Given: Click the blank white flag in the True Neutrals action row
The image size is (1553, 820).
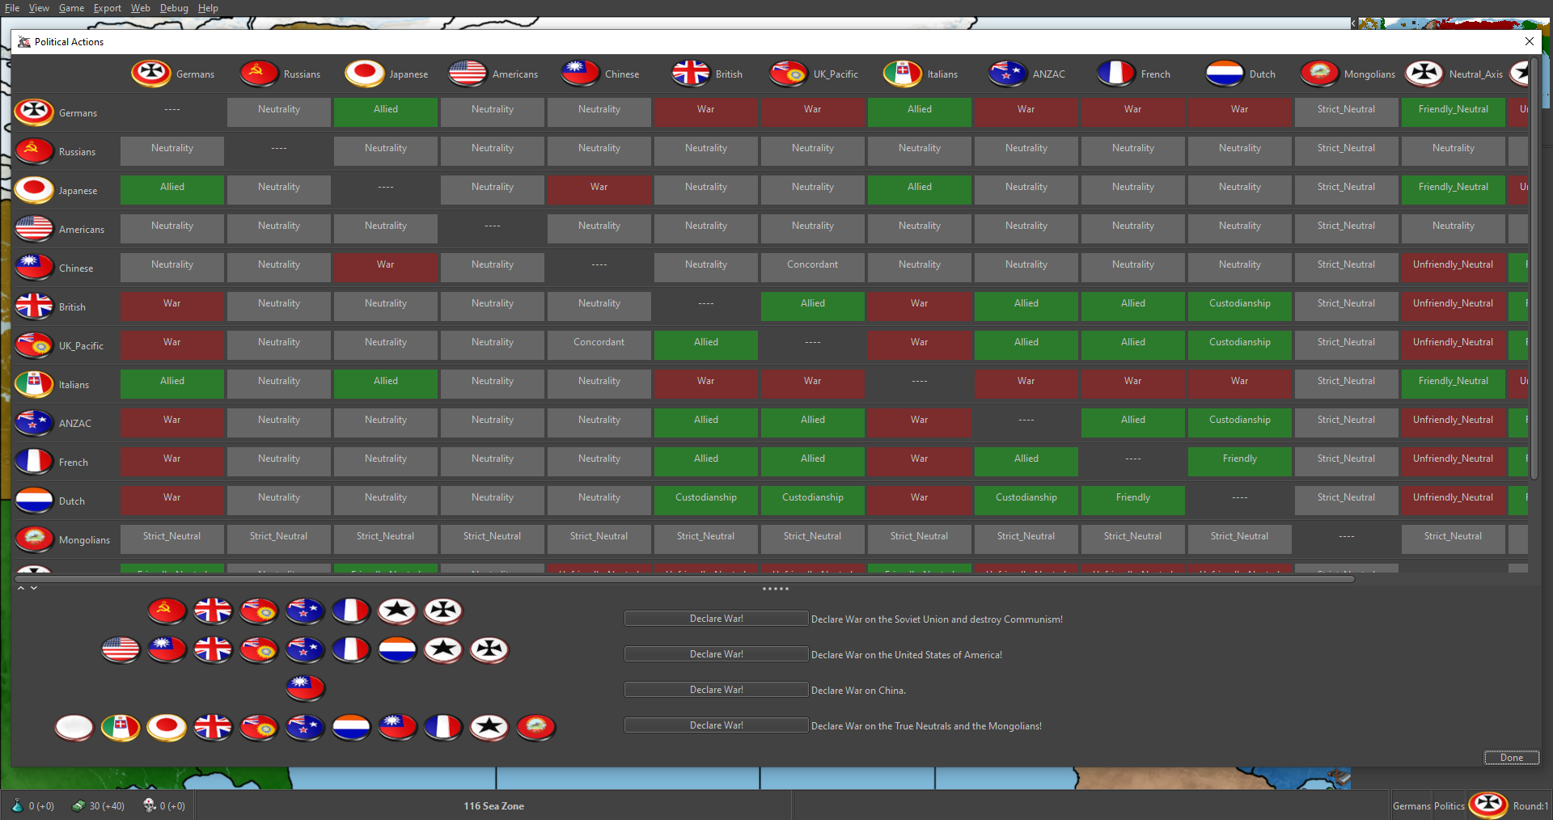Looking at the screenshot, I should 74,728.
